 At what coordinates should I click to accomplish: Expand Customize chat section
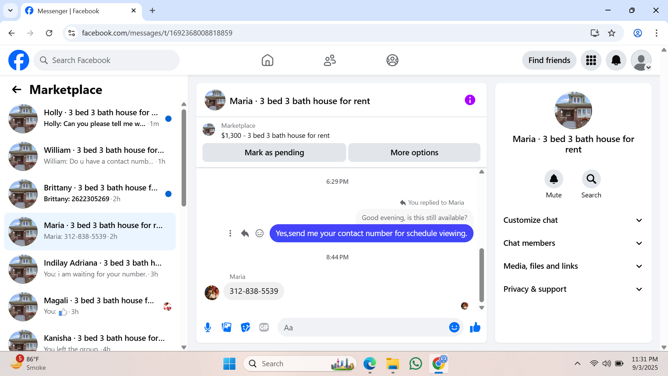pos(573,220)
